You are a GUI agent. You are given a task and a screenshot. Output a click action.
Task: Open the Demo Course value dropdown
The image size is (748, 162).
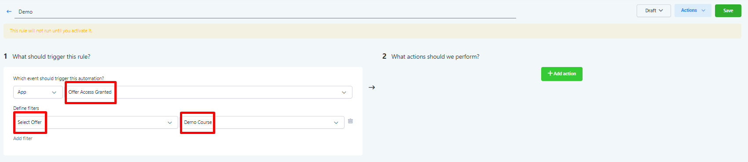coord(262,123)
